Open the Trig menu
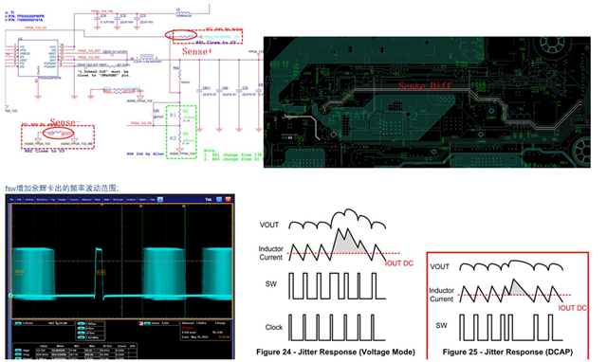607x362 pixels. 53,200
